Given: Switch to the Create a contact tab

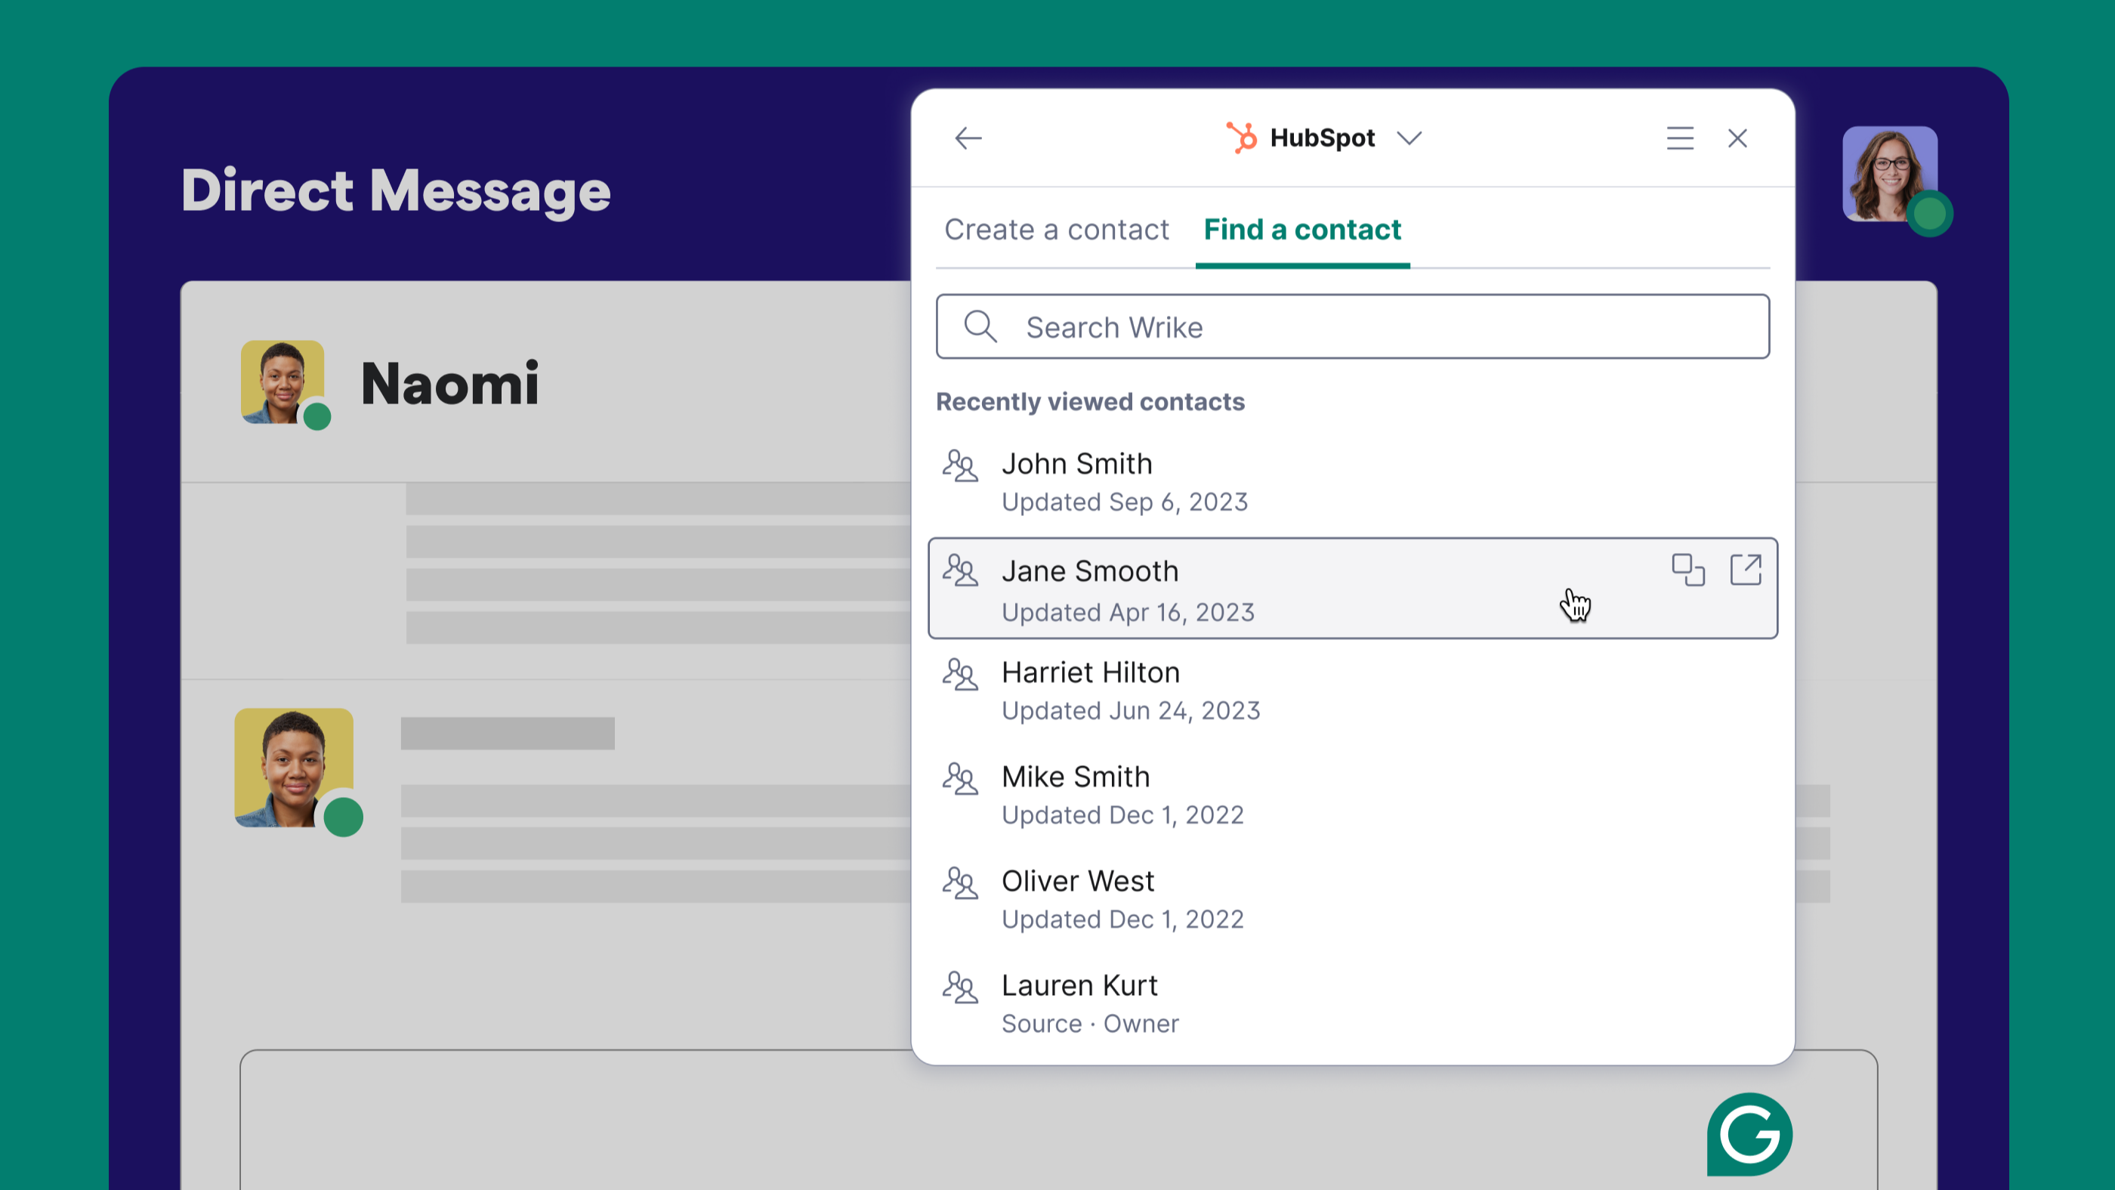Looking at the screenshot, I should coord(1057,230).
